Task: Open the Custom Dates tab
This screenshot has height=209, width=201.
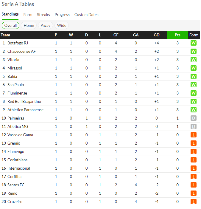Action: 86,15
